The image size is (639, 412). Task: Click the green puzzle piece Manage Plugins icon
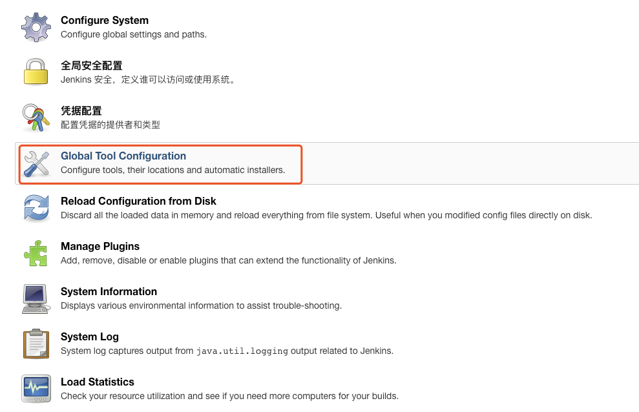tap(36, 253)
